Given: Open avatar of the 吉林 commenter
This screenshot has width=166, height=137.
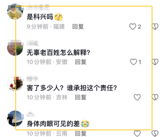Looking at the screenshot, I should coord(15,83).
